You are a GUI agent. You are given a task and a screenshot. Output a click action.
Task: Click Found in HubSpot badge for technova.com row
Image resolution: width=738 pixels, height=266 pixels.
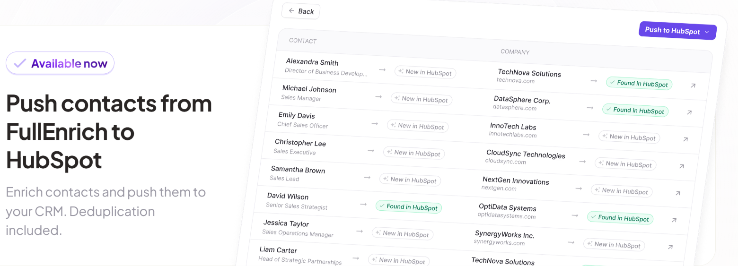pyautogui.click(x=639, y=84)
